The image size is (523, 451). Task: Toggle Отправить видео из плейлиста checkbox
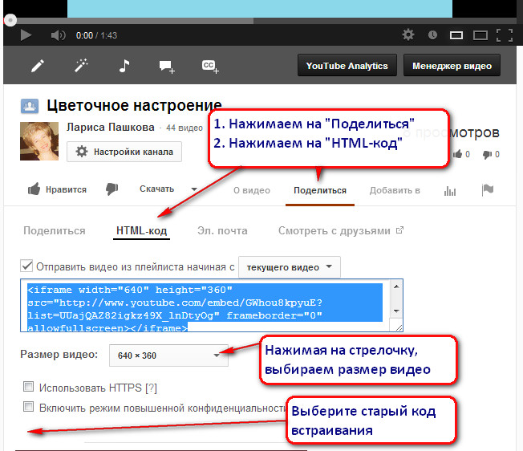[26, 266]
